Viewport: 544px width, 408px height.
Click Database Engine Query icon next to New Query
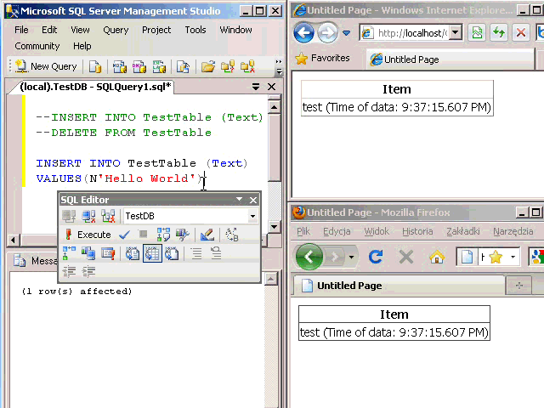(94, 66)
